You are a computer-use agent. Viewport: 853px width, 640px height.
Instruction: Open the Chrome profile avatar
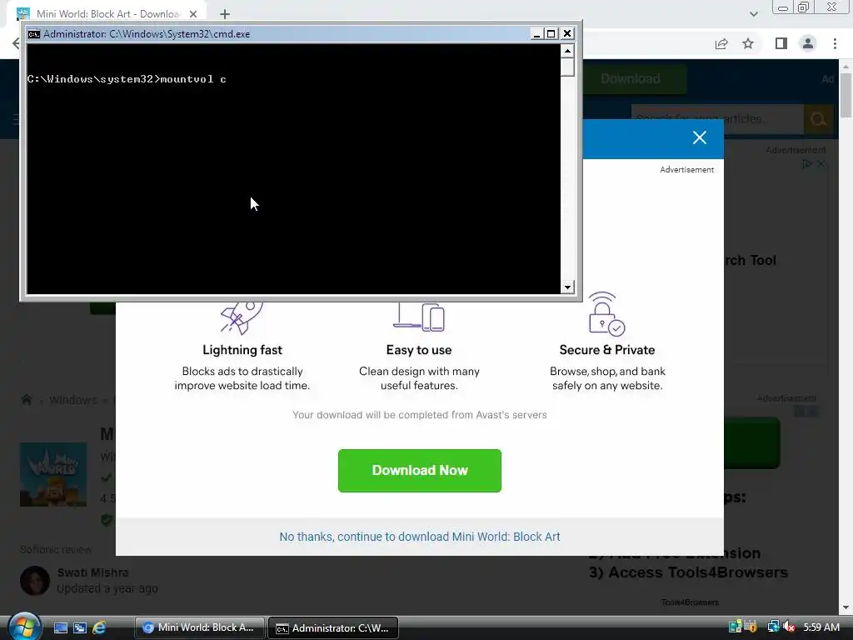[x=808, y=43]
